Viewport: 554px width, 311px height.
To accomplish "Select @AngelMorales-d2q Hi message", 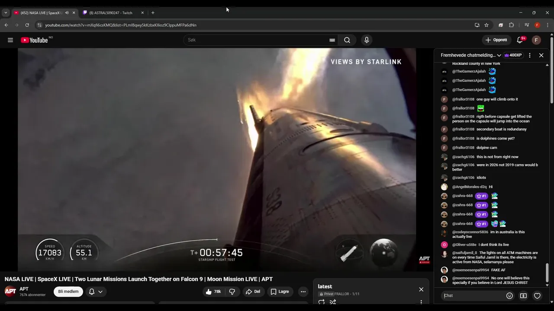I will 491,187.
